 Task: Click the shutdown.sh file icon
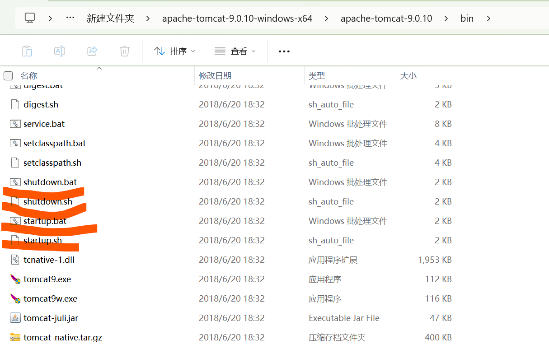pos(15,201)
